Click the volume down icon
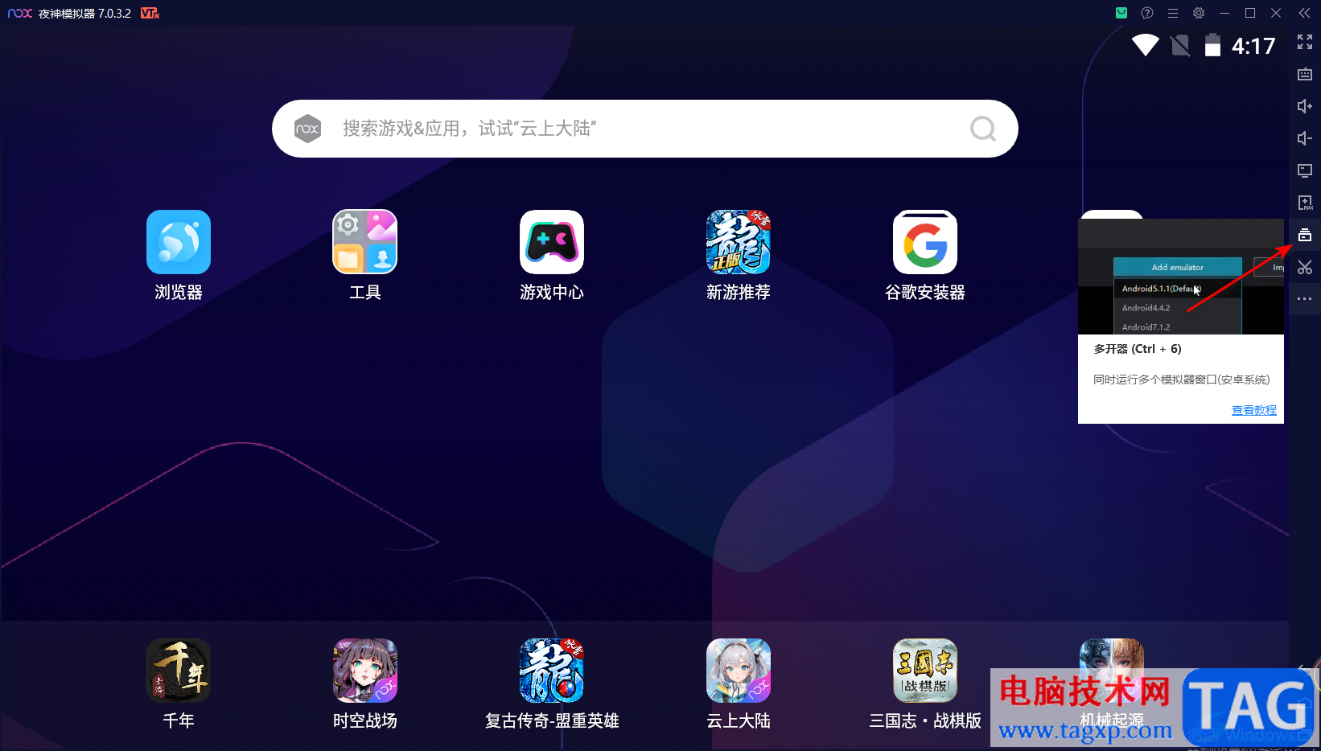Viewport: 1321px width, 751px height. 1305,138
